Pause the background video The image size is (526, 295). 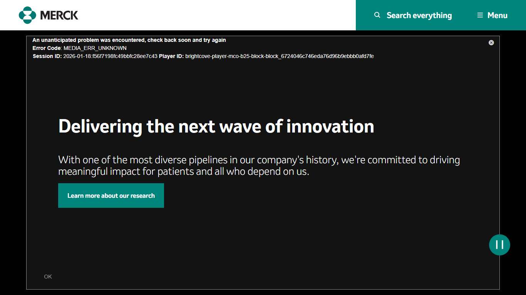pos(499,245)
